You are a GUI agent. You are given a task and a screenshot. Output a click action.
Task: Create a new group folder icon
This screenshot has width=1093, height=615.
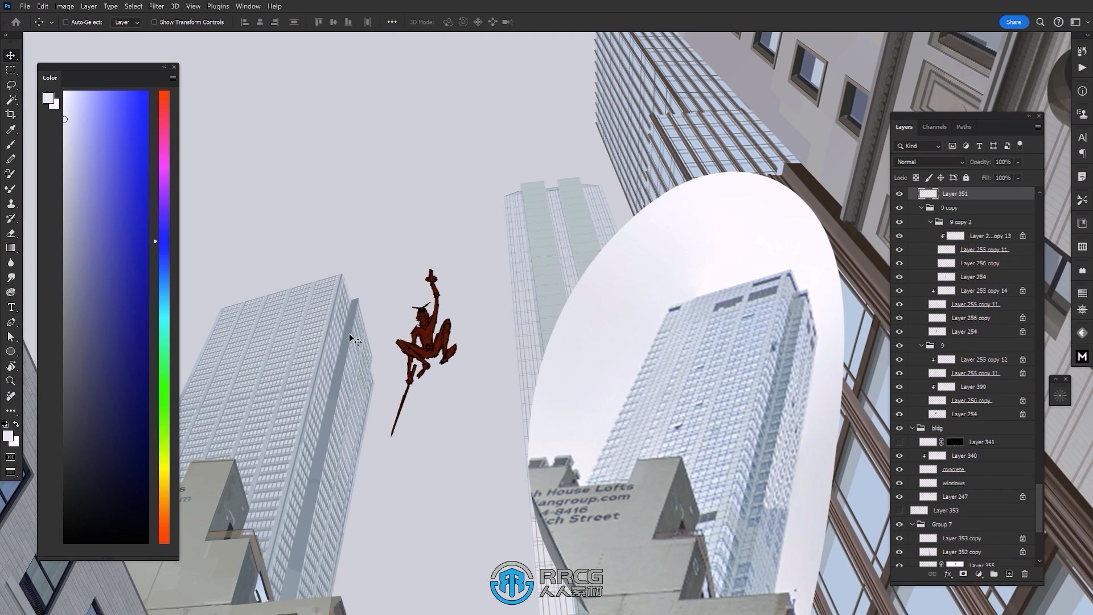point(994,574)
